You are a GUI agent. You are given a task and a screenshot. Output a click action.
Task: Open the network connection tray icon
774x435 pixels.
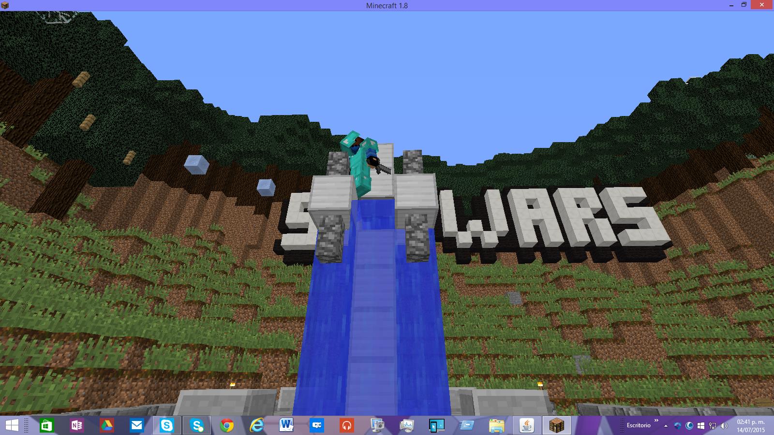tap(713, 426)
